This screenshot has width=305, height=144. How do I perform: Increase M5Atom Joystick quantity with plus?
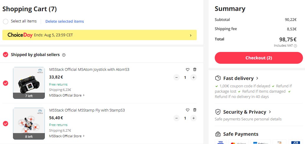pyautogui.click(x=194, y=77)
